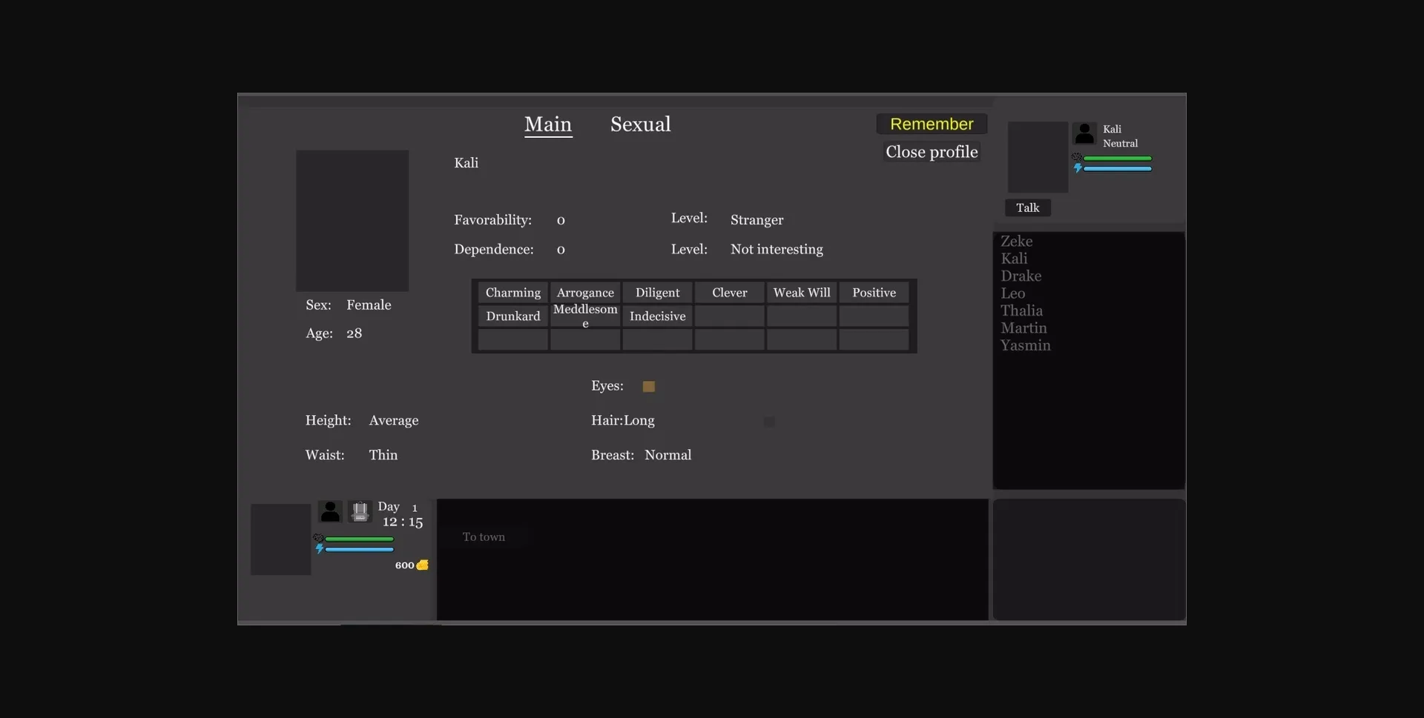Click the gold coins icon next to 600
Viewport: 1424px width, 718px height.
tap(422, 565)
